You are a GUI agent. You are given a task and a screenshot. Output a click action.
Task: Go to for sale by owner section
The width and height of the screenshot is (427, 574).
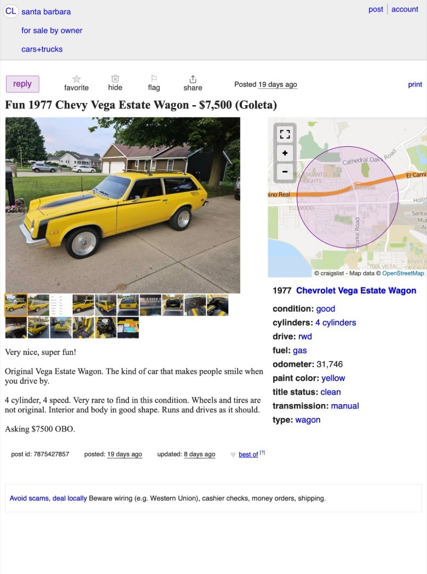click(51, 30)
